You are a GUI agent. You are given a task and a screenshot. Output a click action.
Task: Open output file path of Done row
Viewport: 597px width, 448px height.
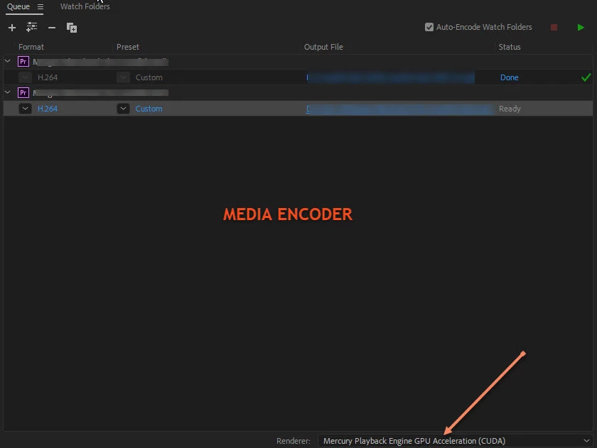pyautogui.click(x=390, y=77)
